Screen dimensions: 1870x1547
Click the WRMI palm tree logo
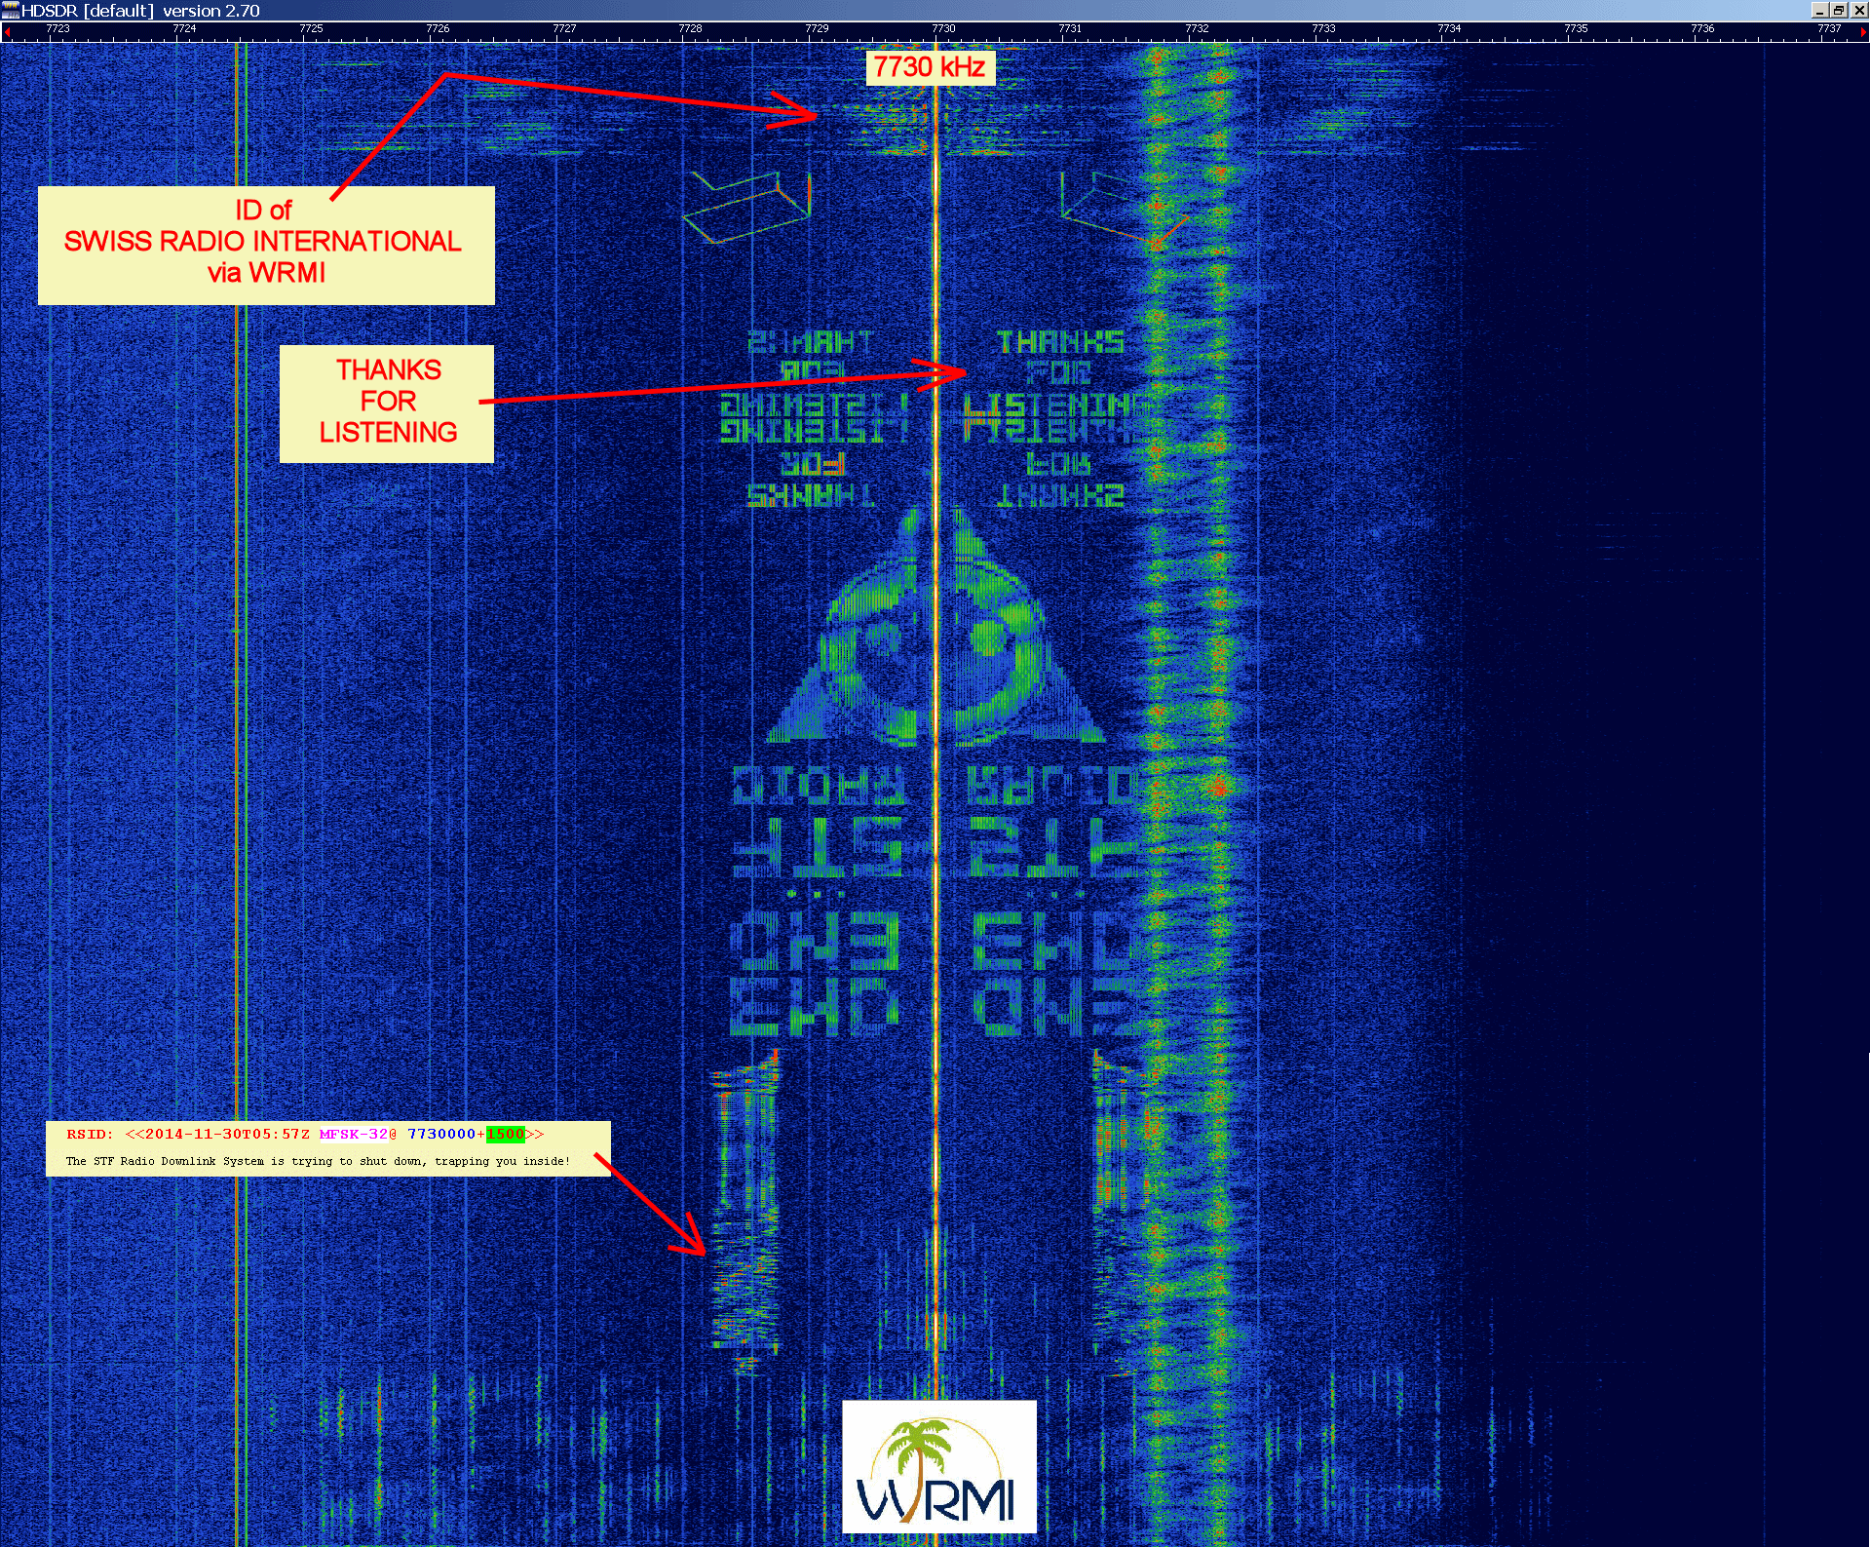click(x=938, y=1466)
